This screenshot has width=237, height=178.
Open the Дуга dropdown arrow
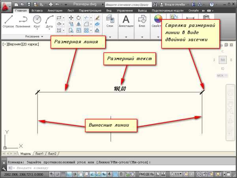coord(49,29)
